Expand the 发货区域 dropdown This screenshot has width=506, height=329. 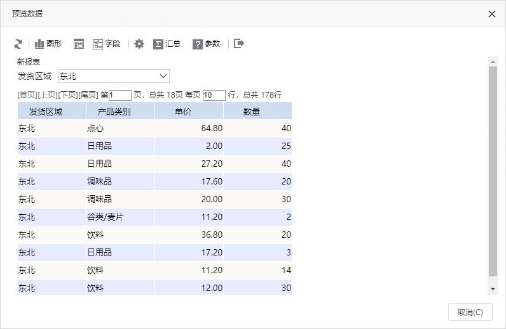114,76
